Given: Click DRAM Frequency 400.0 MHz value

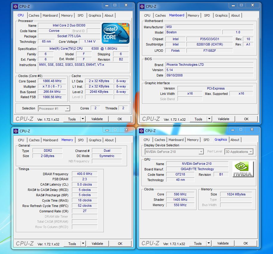Looking at the screenshot, I should pyautogui.click(x=84, y=174).
